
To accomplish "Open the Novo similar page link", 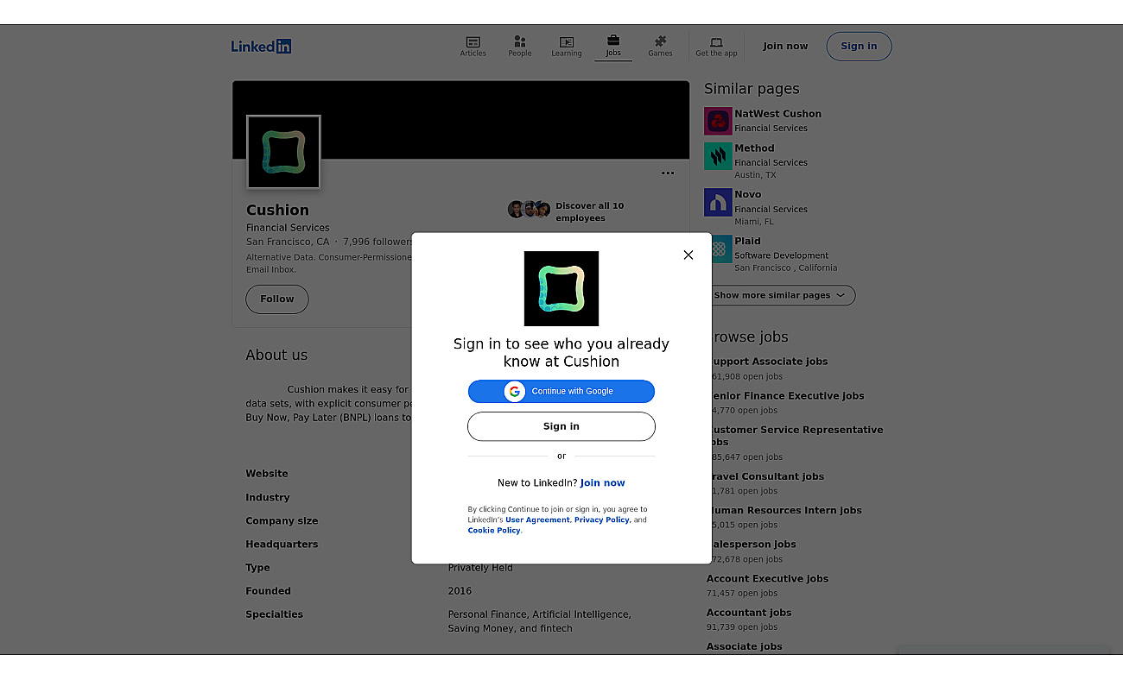I will (748, 195).
